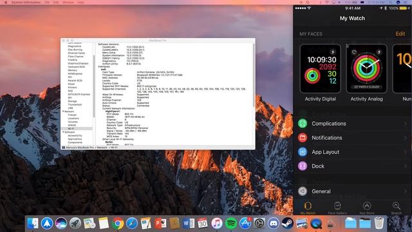
Task: Select Storage in the sidebar
Action: pos(72,101)
